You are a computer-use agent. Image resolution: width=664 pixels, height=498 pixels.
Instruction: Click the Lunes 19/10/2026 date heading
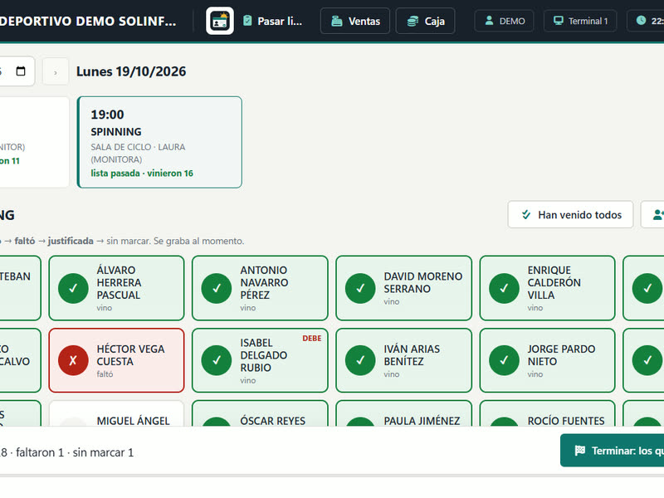[131, 71]
